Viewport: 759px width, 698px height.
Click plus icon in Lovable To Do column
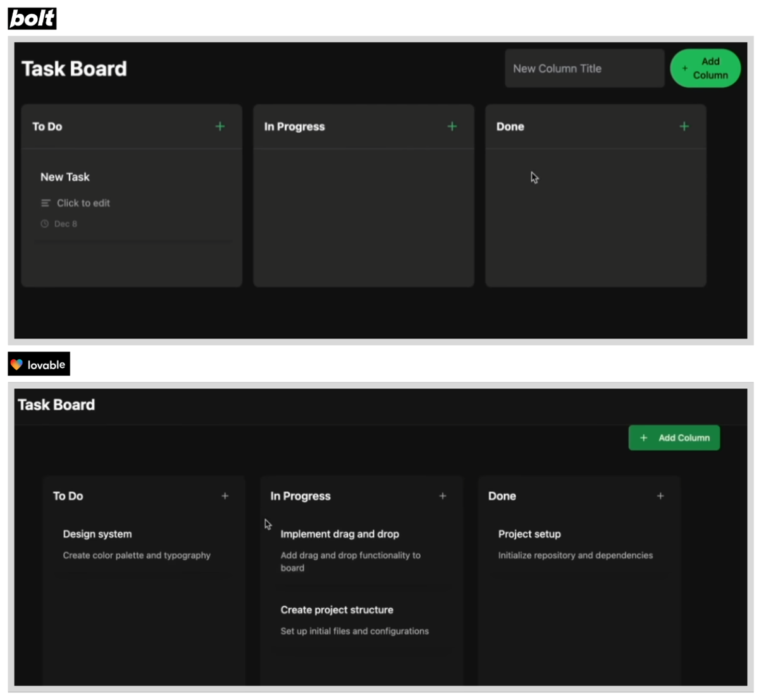pos(225,496)
